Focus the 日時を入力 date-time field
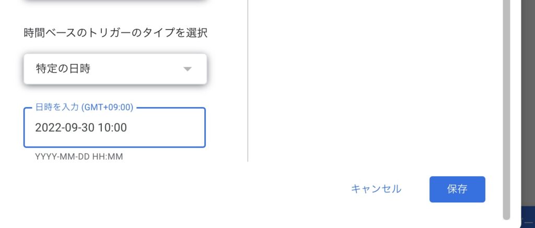 [157, 127]
